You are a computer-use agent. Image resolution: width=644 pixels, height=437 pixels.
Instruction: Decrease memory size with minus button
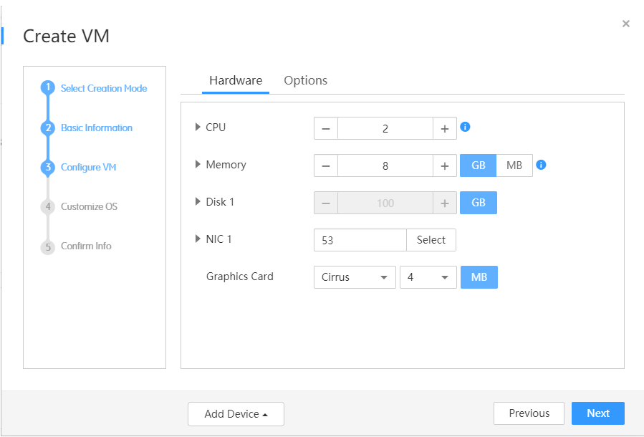pos(326,166)
